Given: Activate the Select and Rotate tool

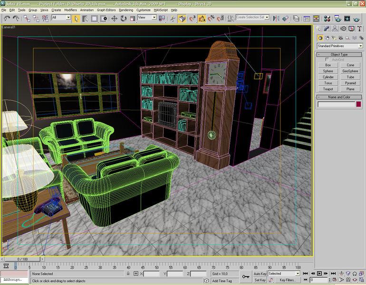Looking at the screenshot, I should (x=123, y=18).
